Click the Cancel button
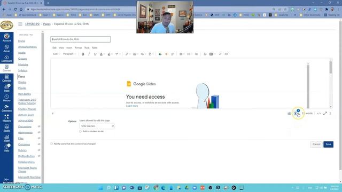 pos(316,145)
